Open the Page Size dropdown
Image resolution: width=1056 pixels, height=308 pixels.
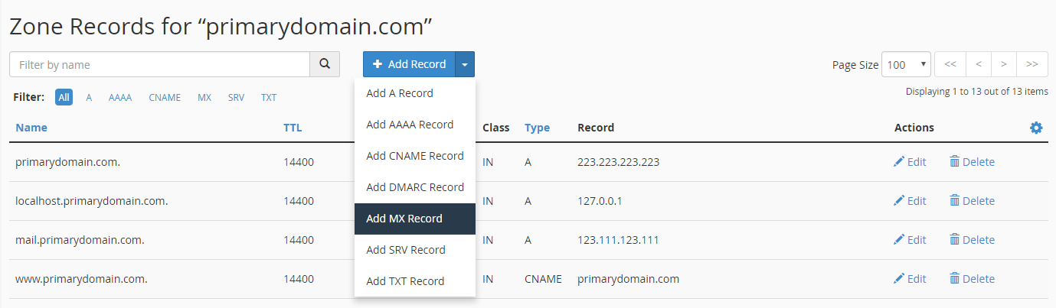click(906, 65)
